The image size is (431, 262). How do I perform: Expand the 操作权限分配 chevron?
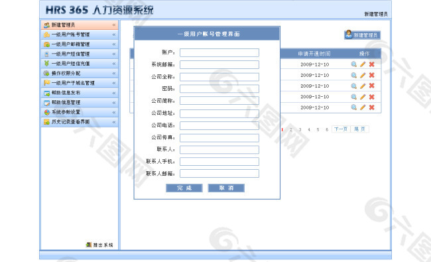(x=114, y=73)
